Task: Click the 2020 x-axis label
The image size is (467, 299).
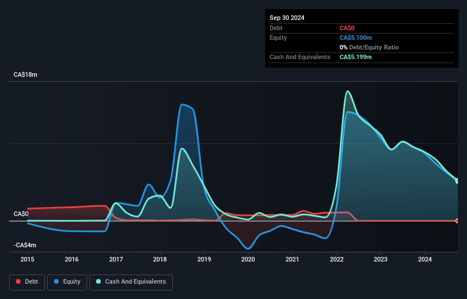Action: [248, 259]
